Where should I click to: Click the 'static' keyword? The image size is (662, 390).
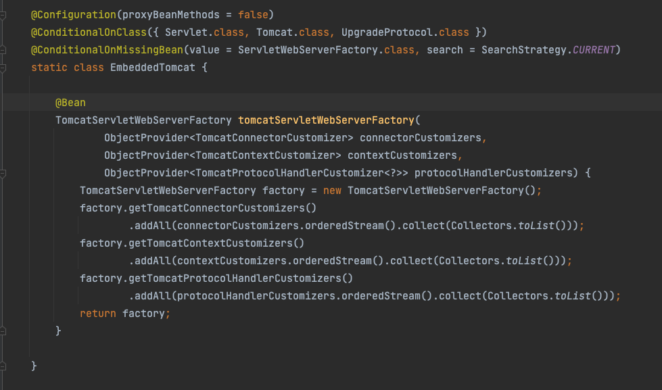coord(49,68)
